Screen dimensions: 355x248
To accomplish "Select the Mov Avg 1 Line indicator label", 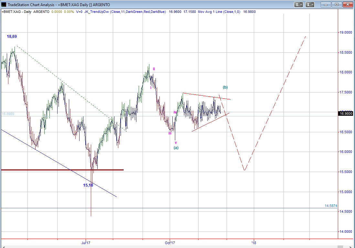I will point(219,12).
